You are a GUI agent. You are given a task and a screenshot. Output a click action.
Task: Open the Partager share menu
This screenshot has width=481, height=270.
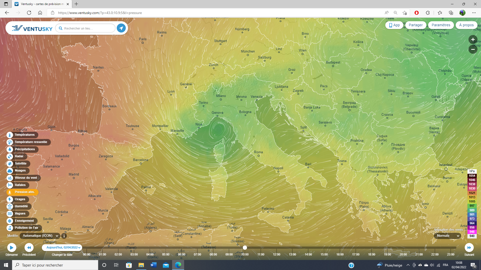pyautogui.click(x=416, y=25)
